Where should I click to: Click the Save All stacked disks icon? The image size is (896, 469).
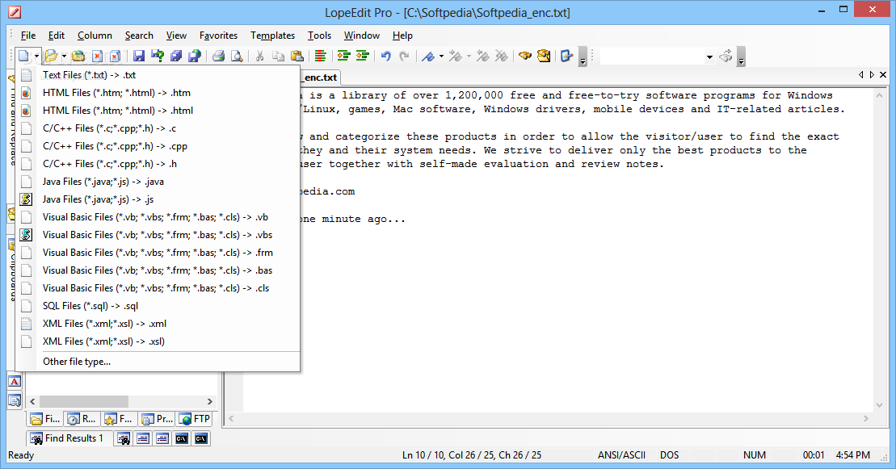pos(177,56)
